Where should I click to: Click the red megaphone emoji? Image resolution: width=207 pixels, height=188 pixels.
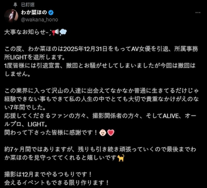[55, 32]
